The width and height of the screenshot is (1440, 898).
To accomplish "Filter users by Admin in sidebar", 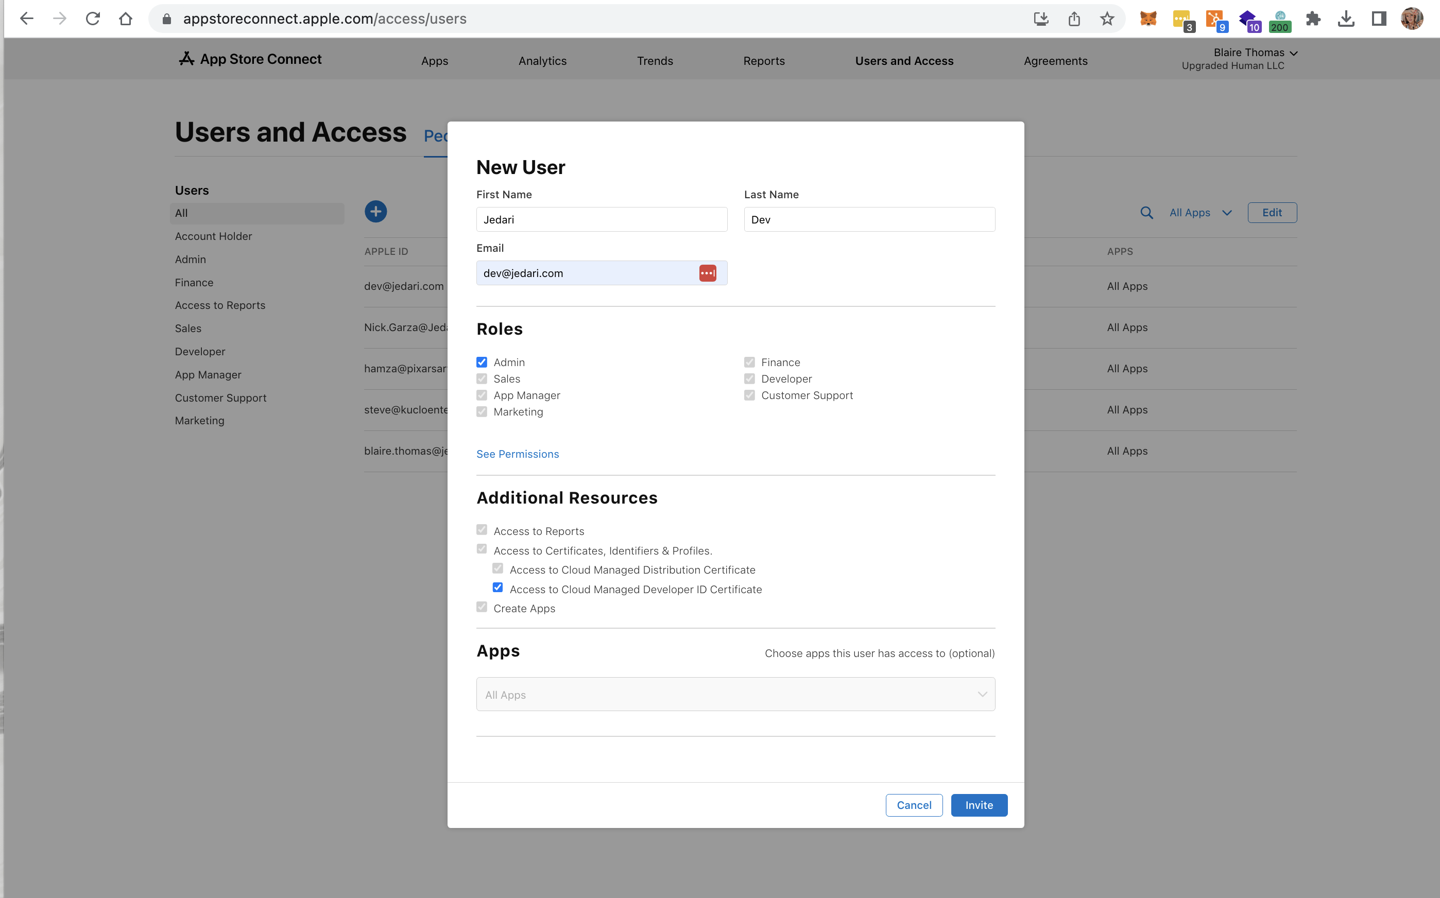I will (190, 260).
